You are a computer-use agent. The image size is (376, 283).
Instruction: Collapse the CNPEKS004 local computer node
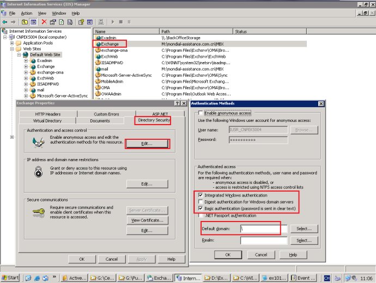pos(5,37)
